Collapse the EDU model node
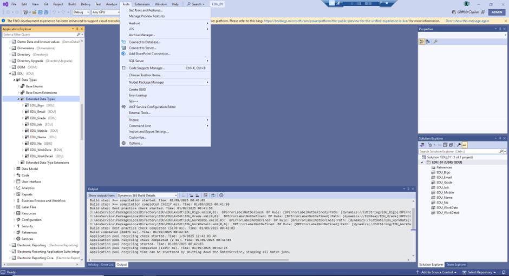 pyautogui.click(x=10, y=73)
